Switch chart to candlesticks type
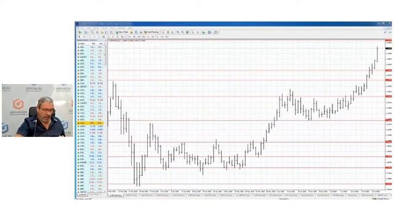This screenshot has height=221, width=394. (x=168, y=32)
